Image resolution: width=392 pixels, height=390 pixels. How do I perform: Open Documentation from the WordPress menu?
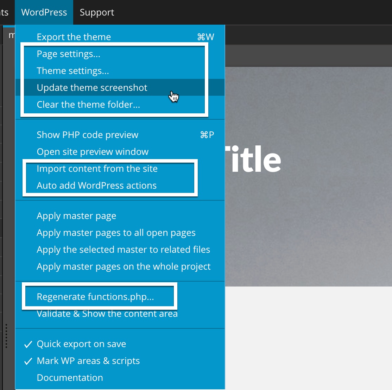(x=120, y=378)
